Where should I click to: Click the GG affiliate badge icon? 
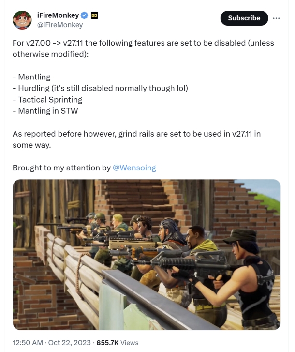coord(94,15)
